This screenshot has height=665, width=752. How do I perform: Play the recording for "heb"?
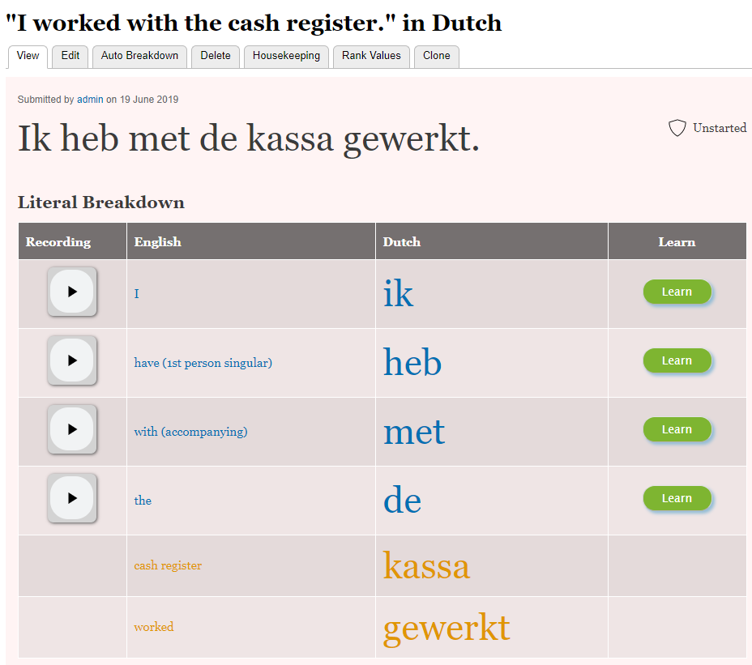[72, 360]
